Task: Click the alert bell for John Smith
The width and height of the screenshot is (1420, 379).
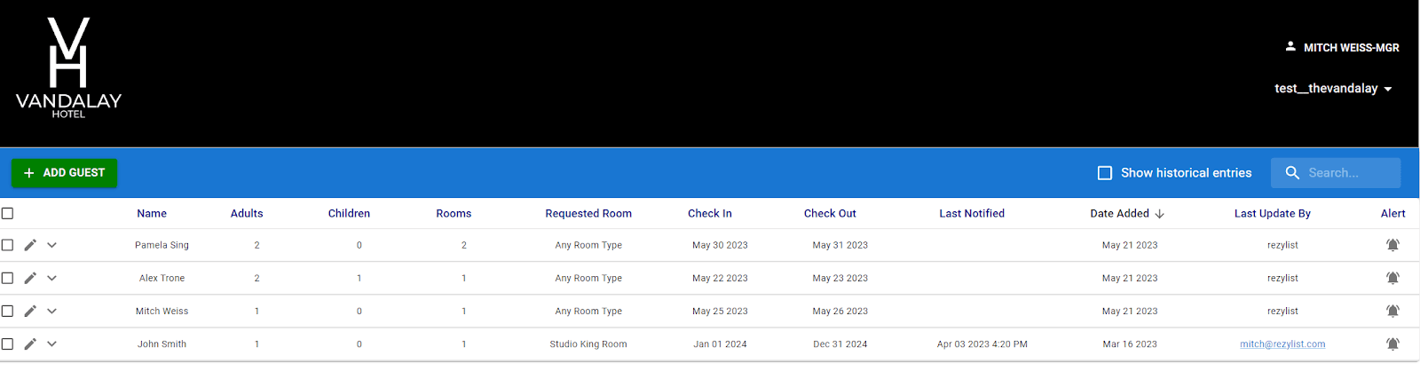Action: click(1392, 343)
